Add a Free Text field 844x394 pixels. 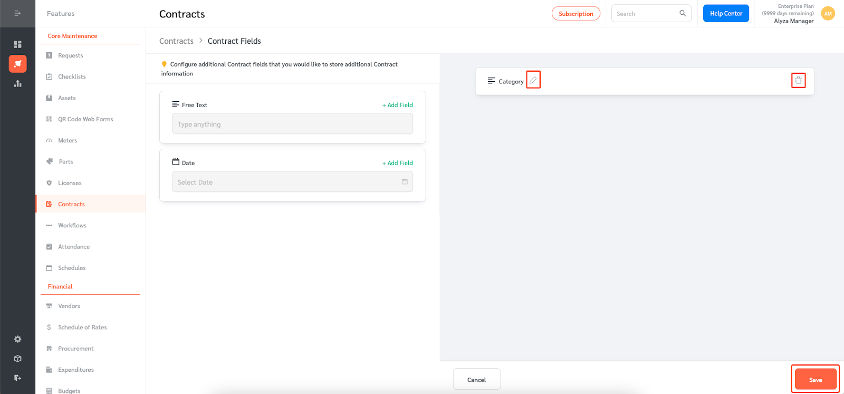click(x=398, y=105)
